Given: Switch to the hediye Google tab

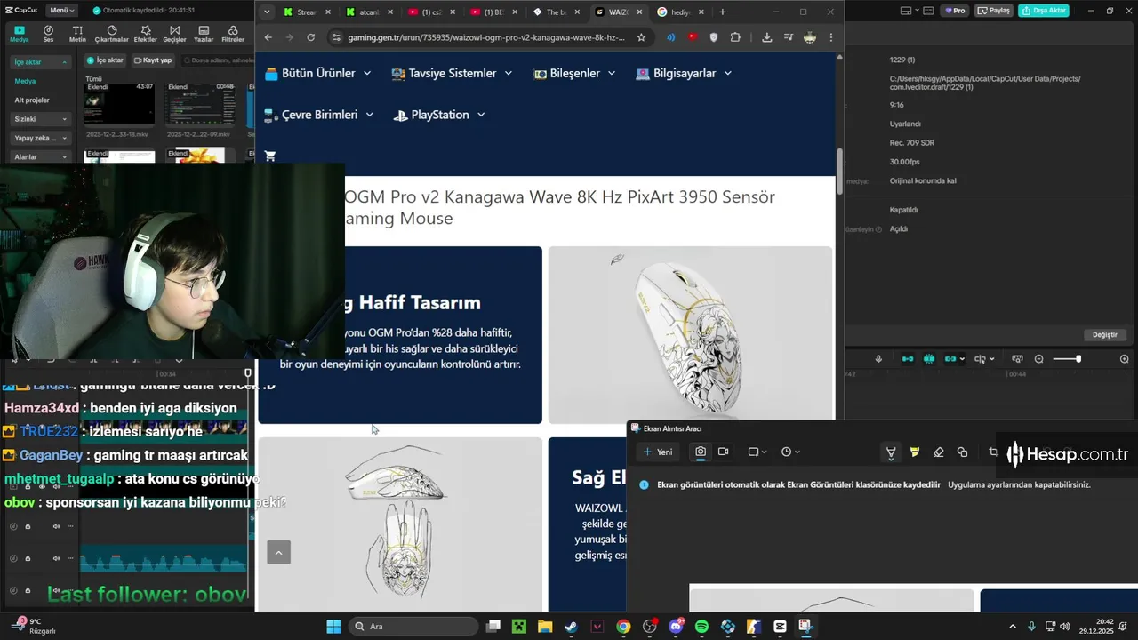Looking at the screenshot, I should tap(680, 12).
